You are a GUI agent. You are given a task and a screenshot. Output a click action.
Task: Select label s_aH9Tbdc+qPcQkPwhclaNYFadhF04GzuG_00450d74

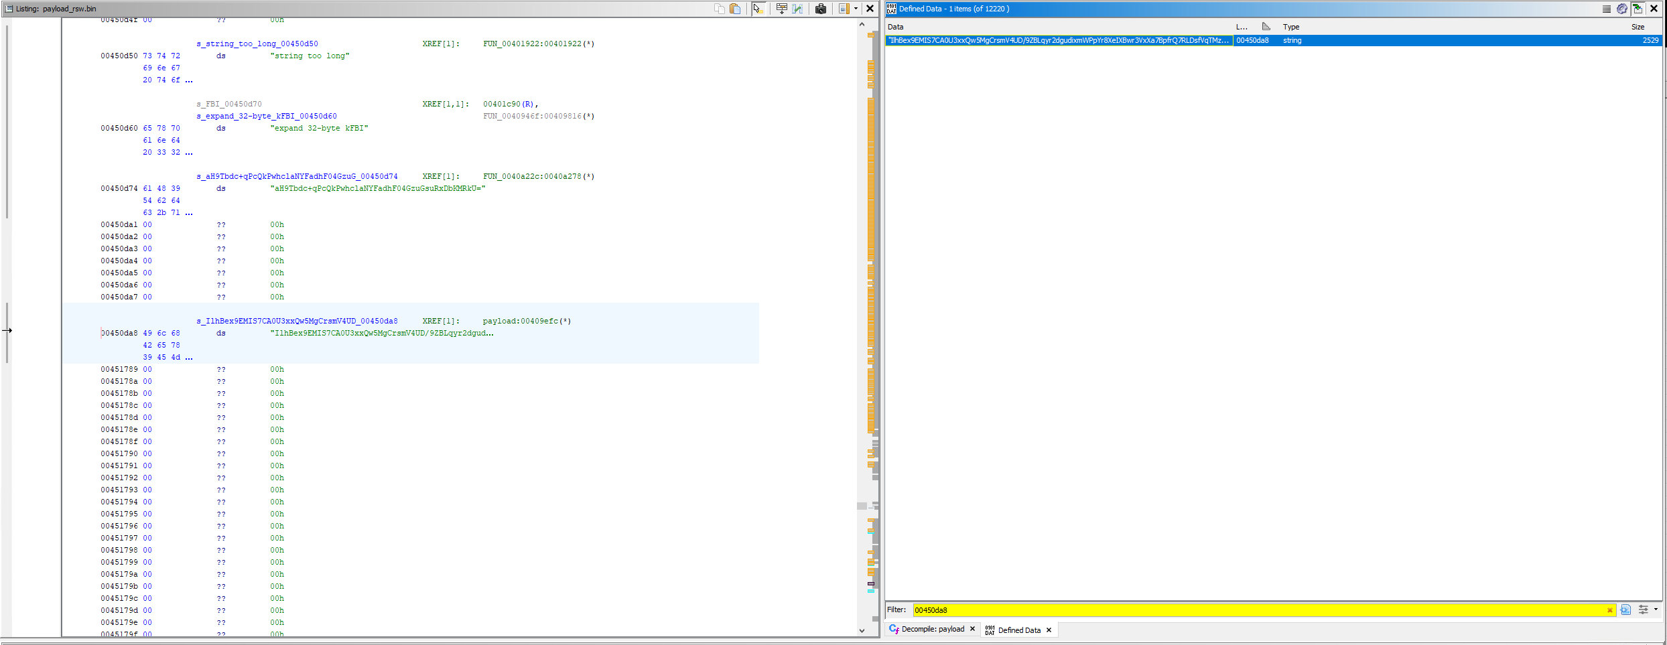(x=297, y=177)
